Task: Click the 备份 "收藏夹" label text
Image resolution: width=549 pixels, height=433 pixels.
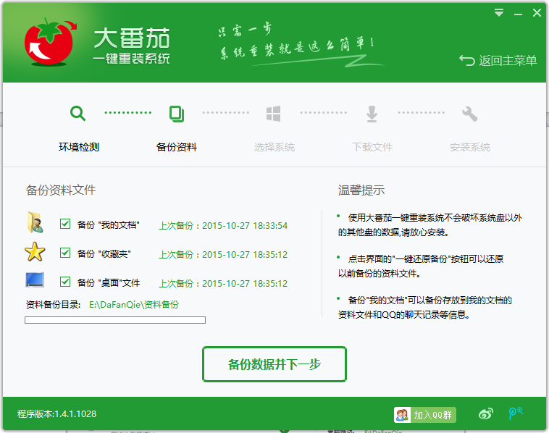Action: tap(104, 253)
